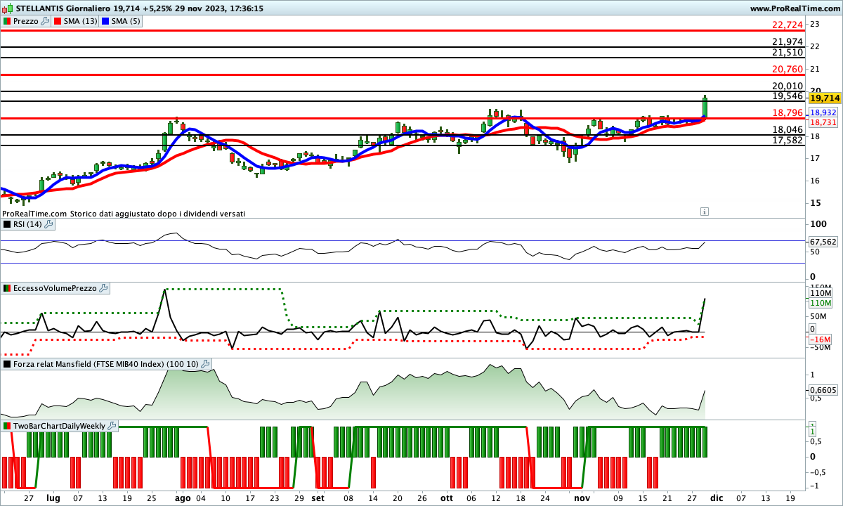Image resolution: width=843 pixels, height=506 pixels.
Task: Click the 'Storico dati aggiustato' dividend note
Action: click(158, 213)
